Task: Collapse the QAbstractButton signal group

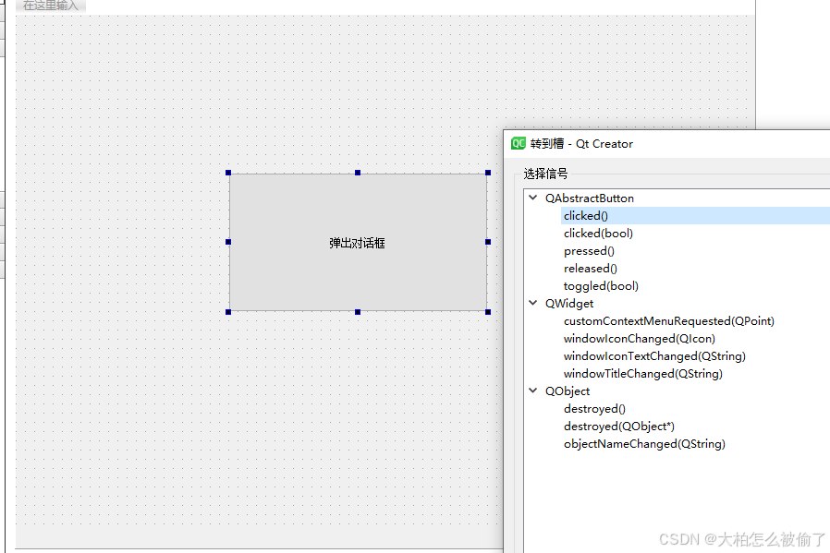Action: point(533,198)
